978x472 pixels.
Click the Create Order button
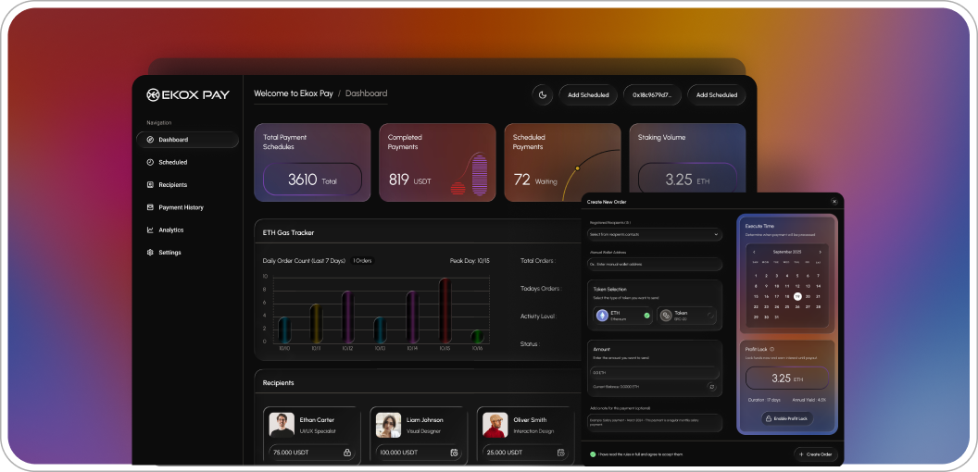click(x=815, y=454)
